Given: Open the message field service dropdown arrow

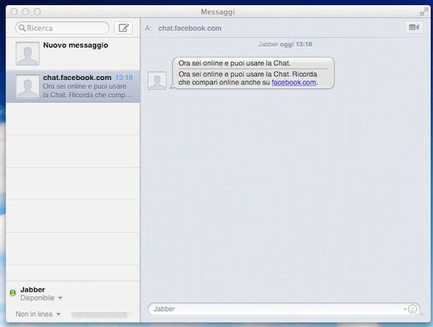Looking at the screenshot, I should (405, 309).
